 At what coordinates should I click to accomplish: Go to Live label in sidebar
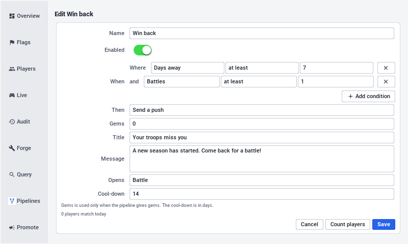click(22, 96)
